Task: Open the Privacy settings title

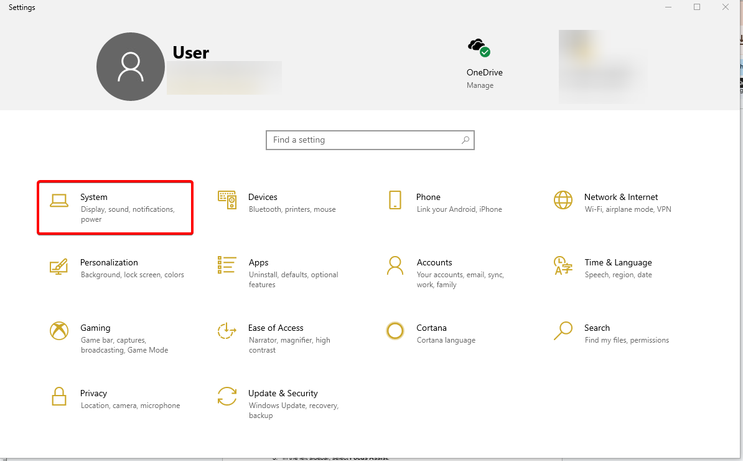Action: click(93, 393)
